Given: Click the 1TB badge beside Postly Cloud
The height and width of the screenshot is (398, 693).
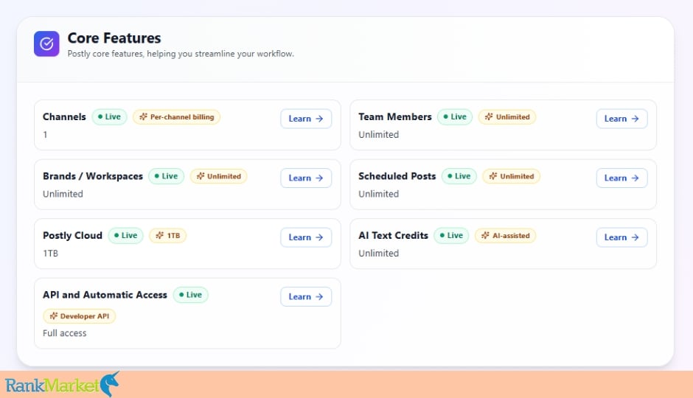Looking at the screenshot, I should 167,235.
